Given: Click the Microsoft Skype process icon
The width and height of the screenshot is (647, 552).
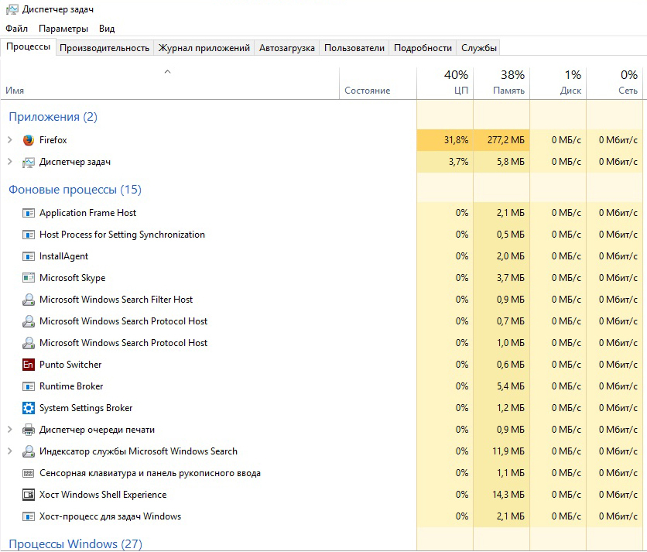Looking at the screenshot, I should 29,278.
